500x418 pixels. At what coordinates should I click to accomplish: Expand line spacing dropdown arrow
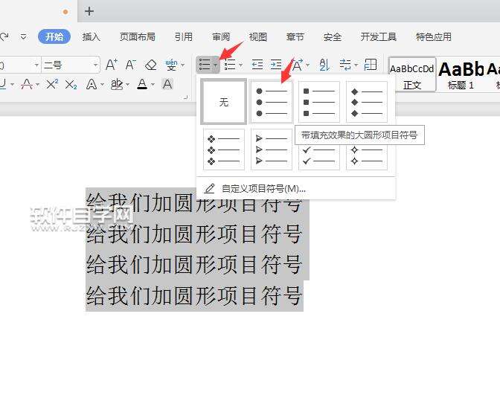point(356,65)
